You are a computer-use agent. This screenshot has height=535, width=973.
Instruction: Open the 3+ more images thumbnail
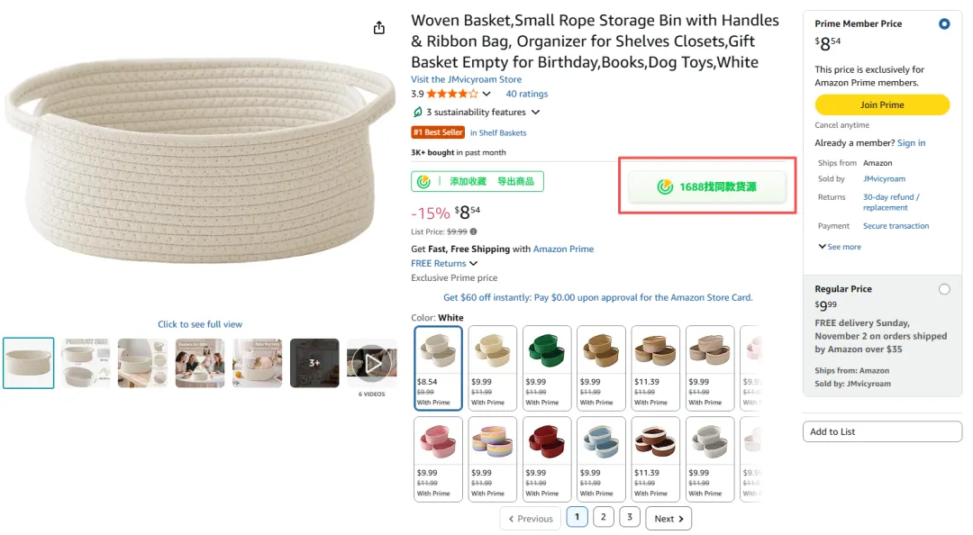click(314, 363)
